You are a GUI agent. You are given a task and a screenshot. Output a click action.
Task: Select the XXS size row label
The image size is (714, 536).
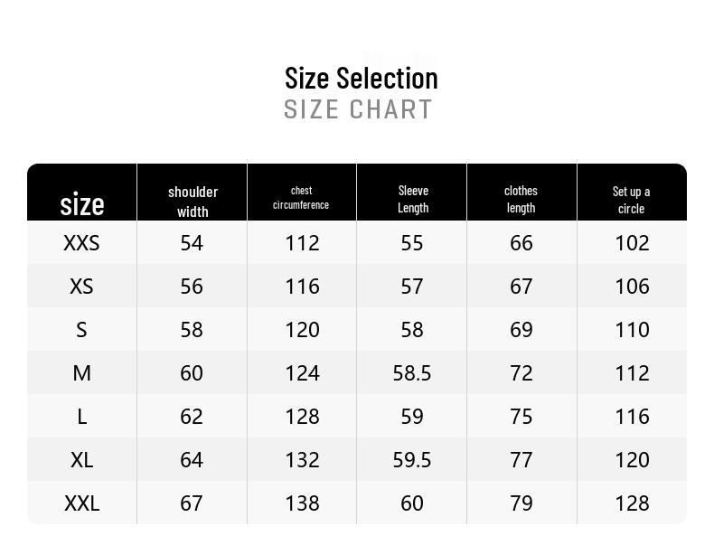81,243
